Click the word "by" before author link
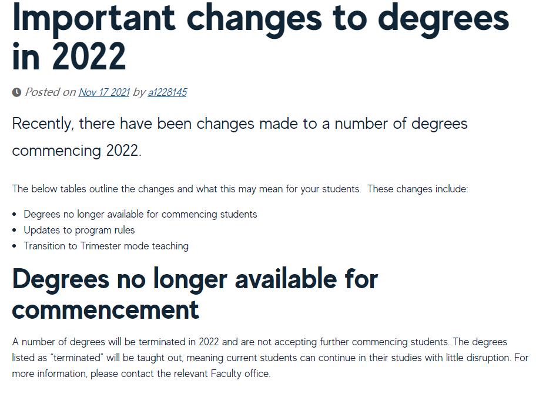 pos(139,92)
